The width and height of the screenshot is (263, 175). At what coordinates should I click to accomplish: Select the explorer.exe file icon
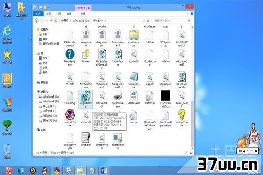(134, 35)
